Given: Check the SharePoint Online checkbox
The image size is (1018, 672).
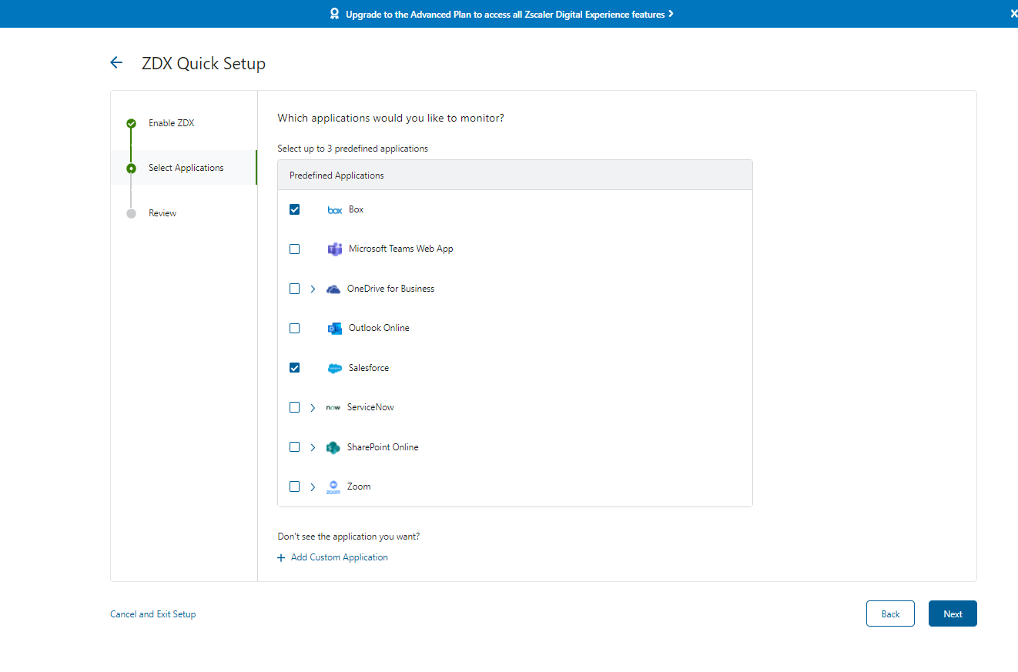Looking at the screenshot, I should tap(294, 447).
